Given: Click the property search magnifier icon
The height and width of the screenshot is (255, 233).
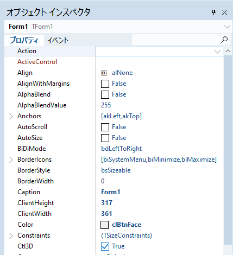Looking at the screenshot, I should (x=224, y=40).
